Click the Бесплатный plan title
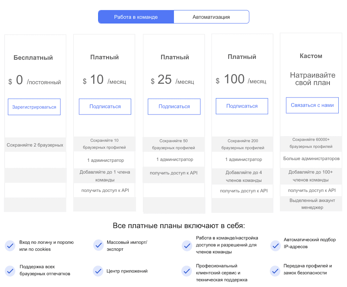The image size is (347, 287). click(x=33, y=58)
